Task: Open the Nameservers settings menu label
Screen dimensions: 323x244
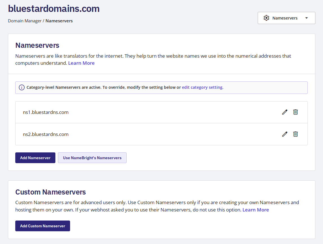Action: [x=285, y=18]
